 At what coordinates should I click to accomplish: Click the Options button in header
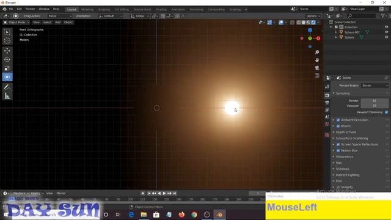click(x=313, y=16)
